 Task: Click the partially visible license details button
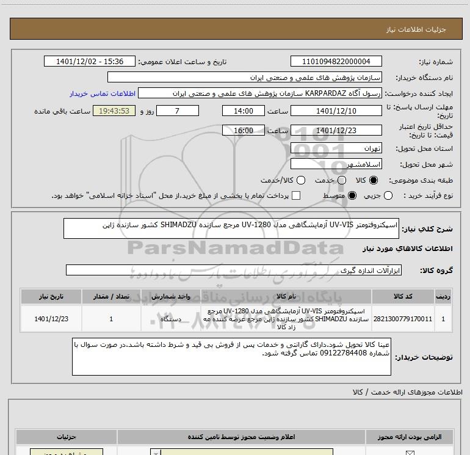click(67, 452)
